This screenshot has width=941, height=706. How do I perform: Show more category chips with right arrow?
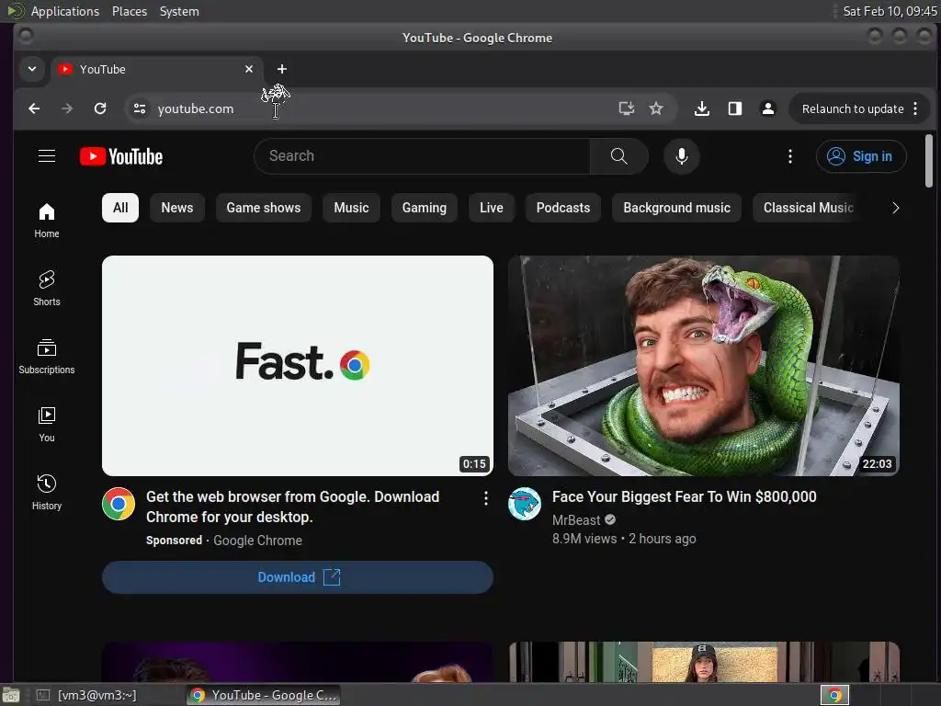895,208
